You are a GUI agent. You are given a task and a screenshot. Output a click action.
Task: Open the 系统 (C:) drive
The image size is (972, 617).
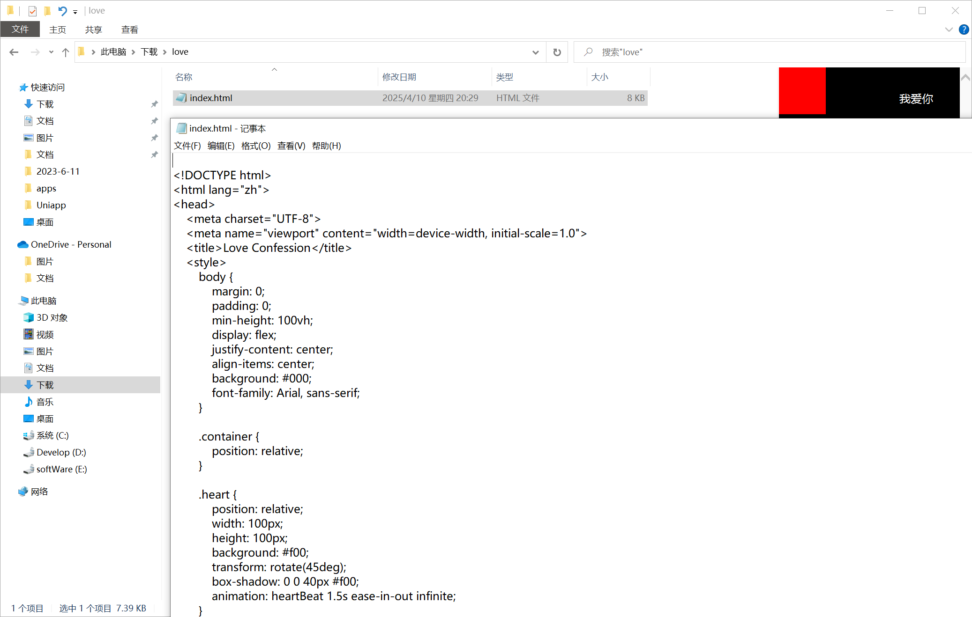[x=52, y=435]
